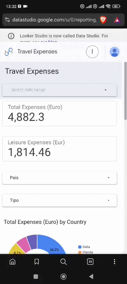Select the Leisure Expenses (Eur) scorecard
This screenshot has width=127, height=284.
[x=60, y=149]
